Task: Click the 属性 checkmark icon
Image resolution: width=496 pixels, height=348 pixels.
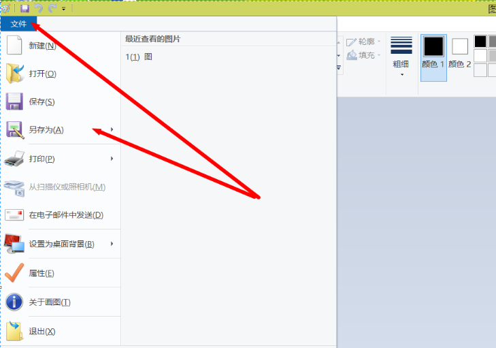Action: click(14, 272)
